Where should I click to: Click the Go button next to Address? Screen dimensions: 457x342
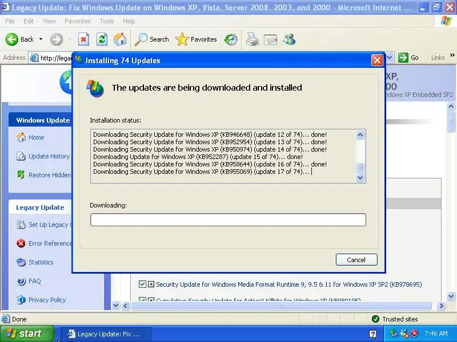[x=408, y=58]
